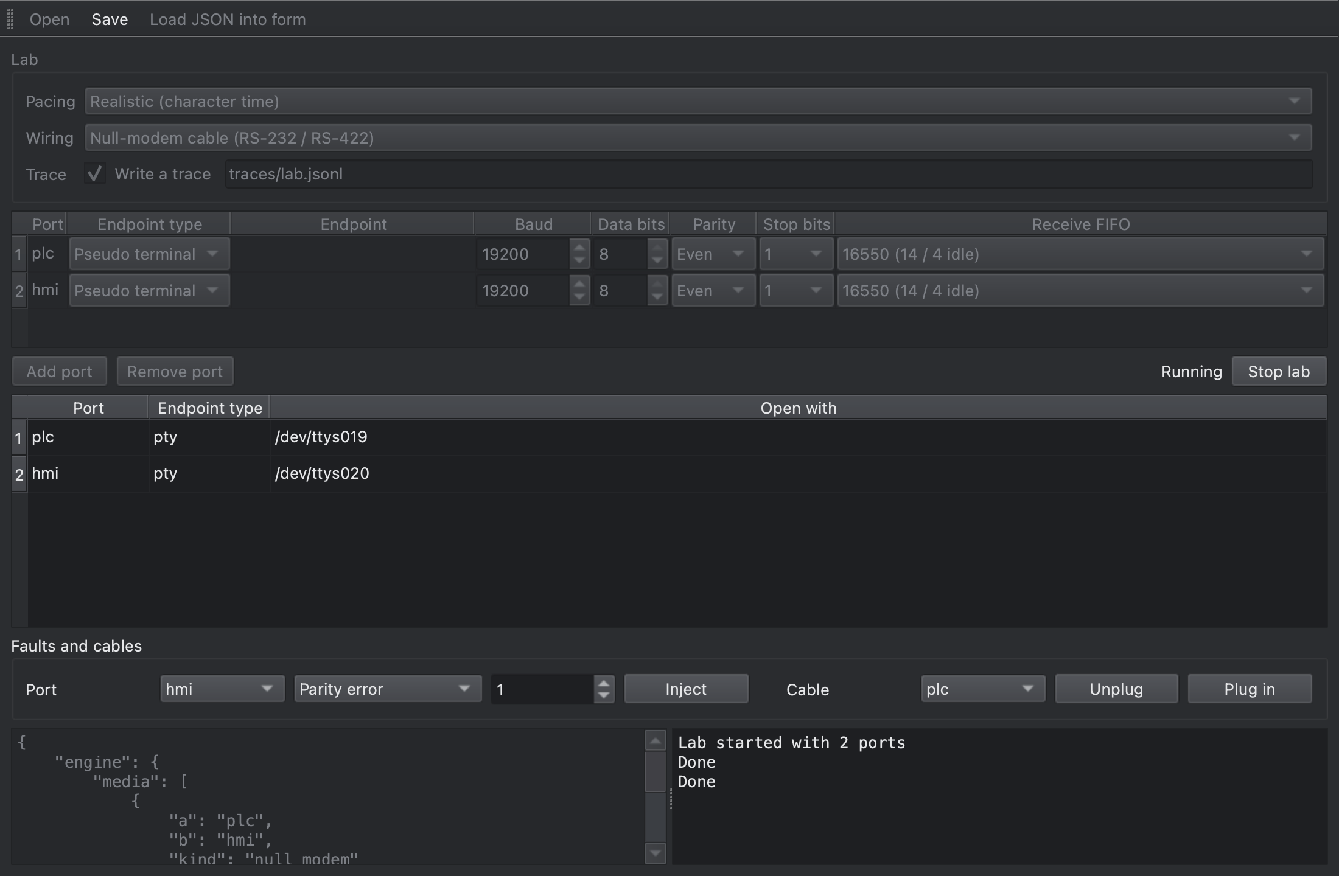1339x876 pixels.
Task: Open Endpoint type dropdown for hmi
Action: [149, 290]
